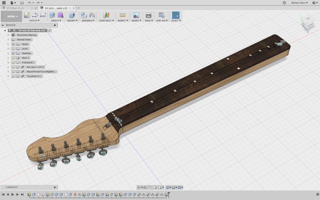Expand the Document Settings node
Image resolution: width=320 pixels, height=200 pixels.
(x=8, y=35)
